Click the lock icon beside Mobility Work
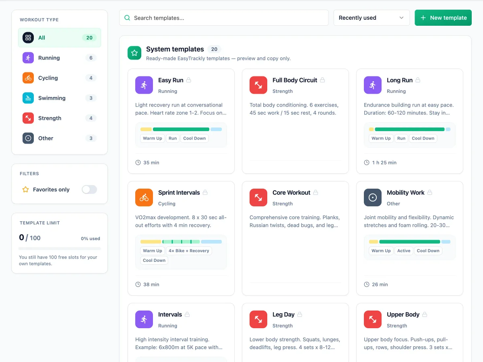Viewport: 483px width, 362px height. click(x=430, y=193)
